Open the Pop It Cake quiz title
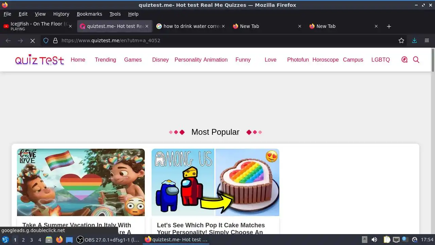 coord(211,229)
